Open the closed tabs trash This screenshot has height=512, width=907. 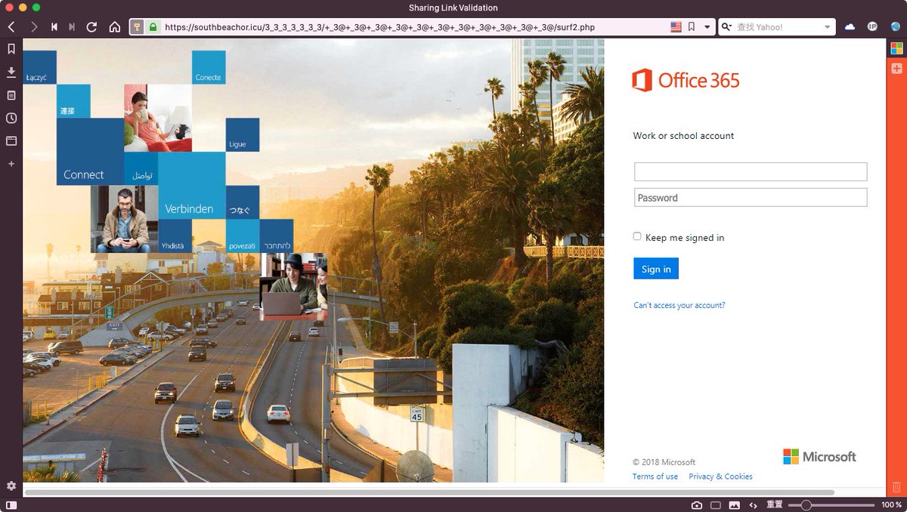click(896, 487)
